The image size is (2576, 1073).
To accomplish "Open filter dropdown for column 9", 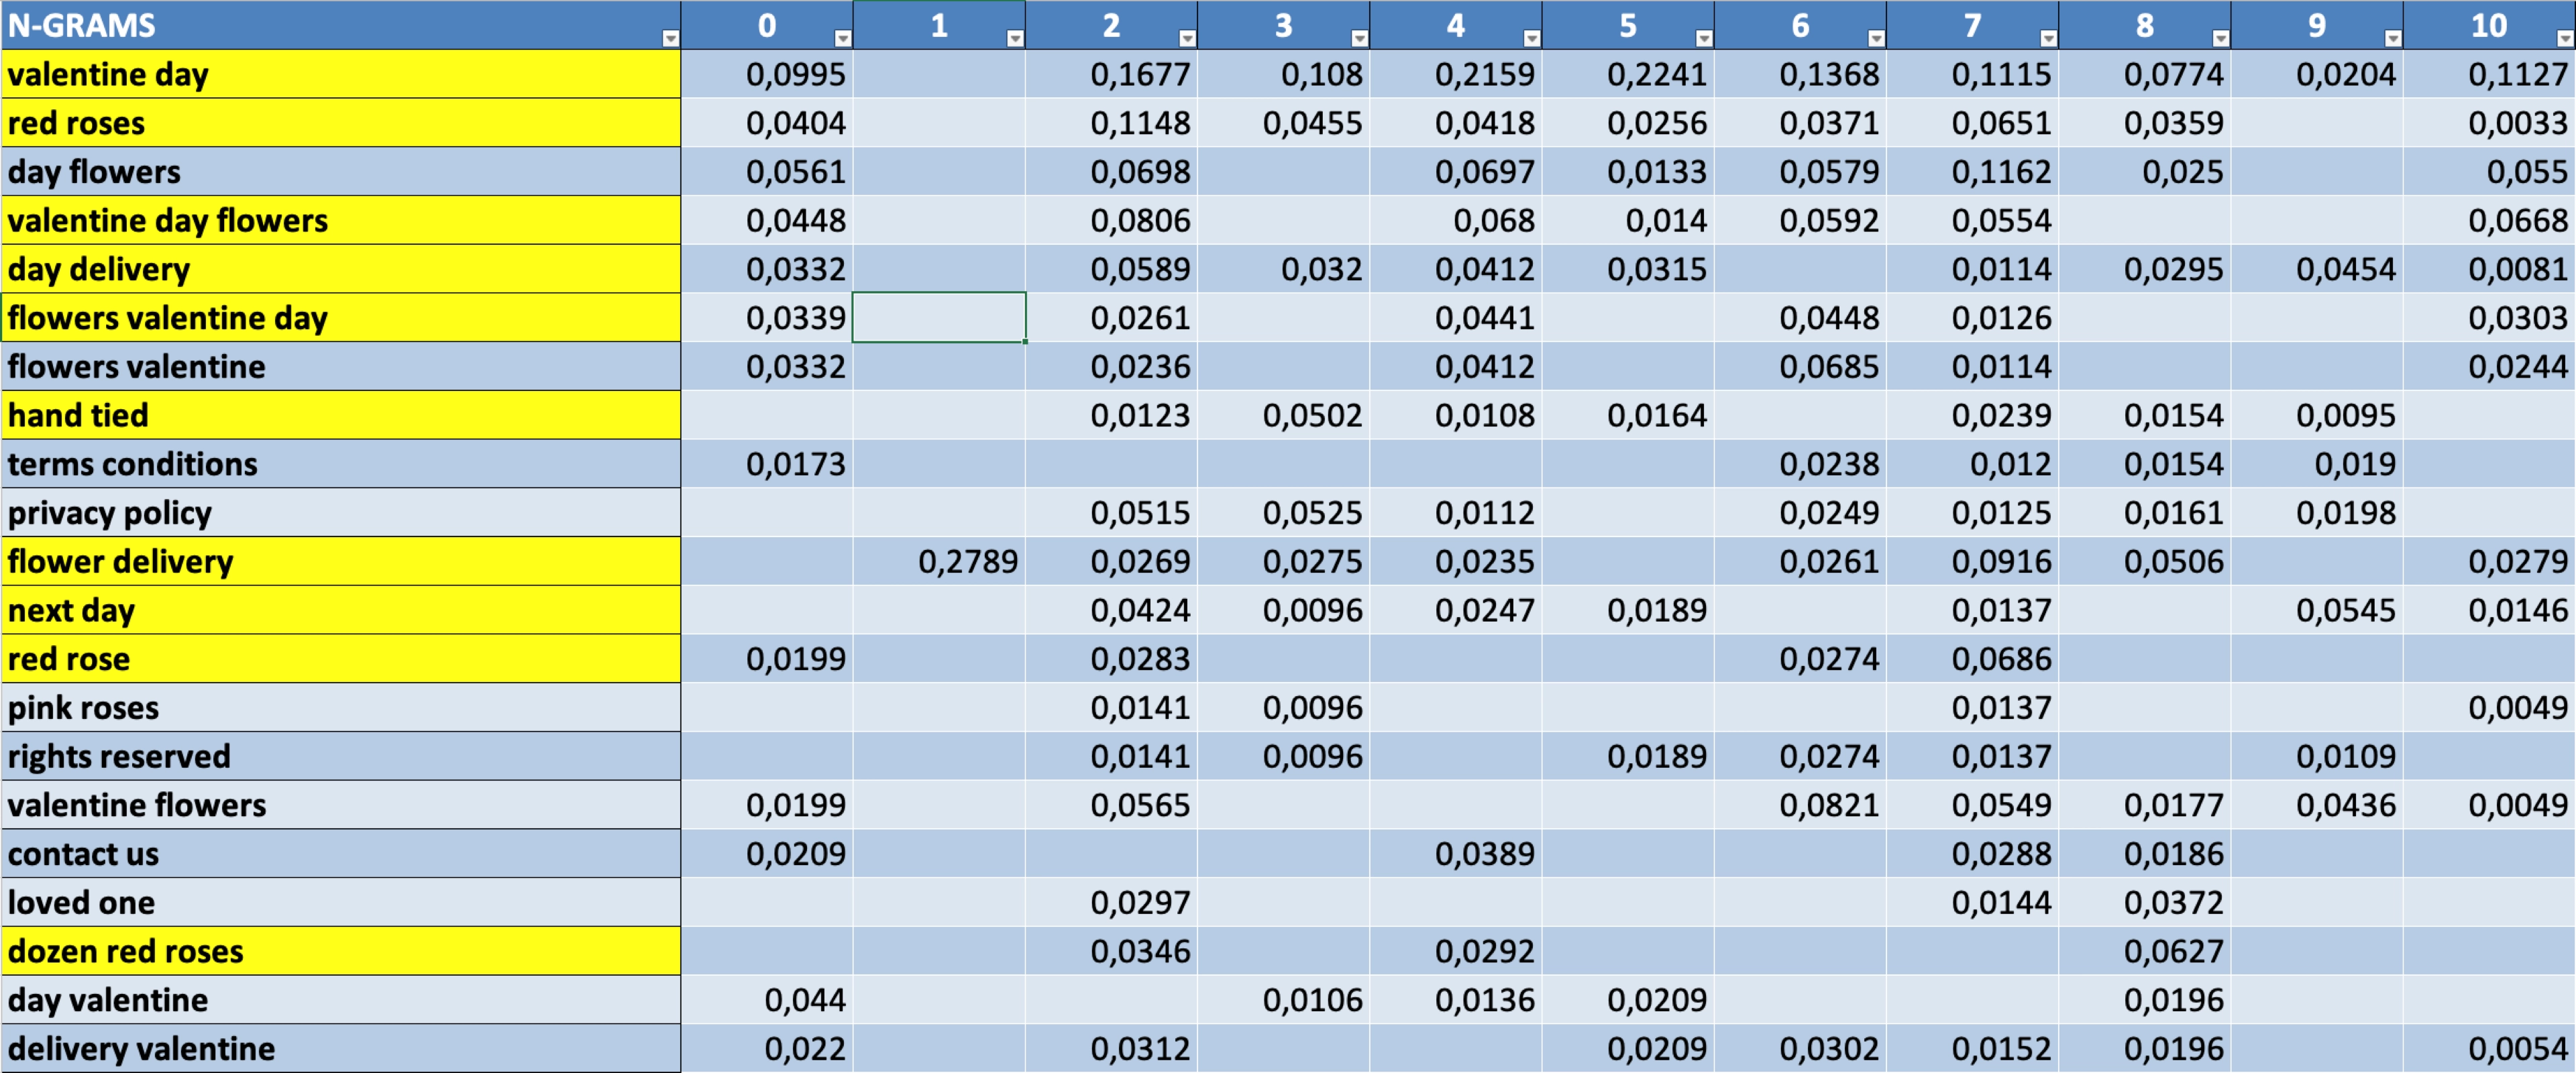I will [x=2392, y=38].
